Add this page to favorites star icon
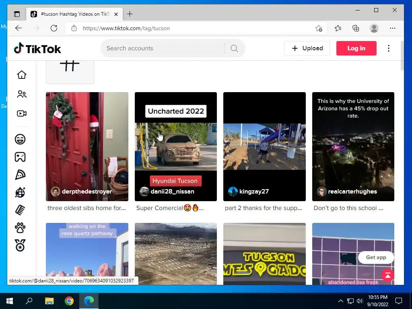The image size is (412, 309). (319, 28)
